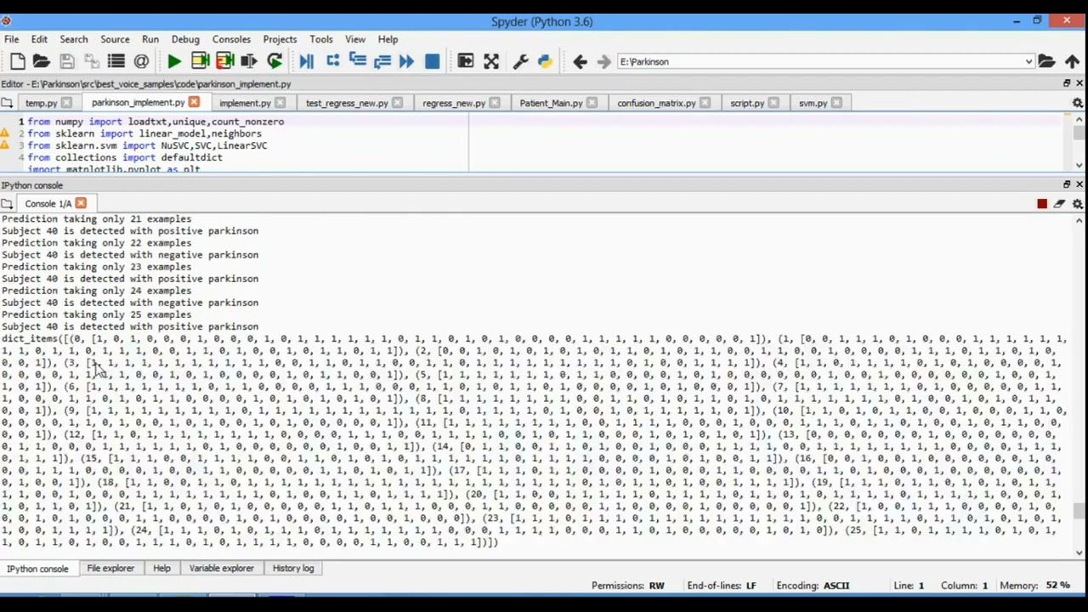The height and width of the screenshot is (612, 1088).
Task: Click the @ symbol toolbar icon
Action: point(141,61)
